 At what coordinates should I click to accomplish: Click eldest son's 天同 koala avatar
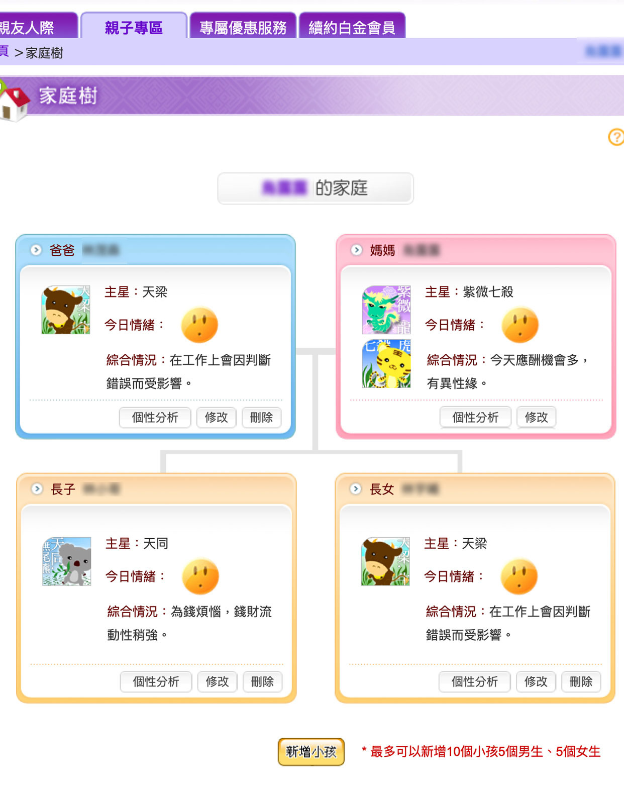point(67,561)
